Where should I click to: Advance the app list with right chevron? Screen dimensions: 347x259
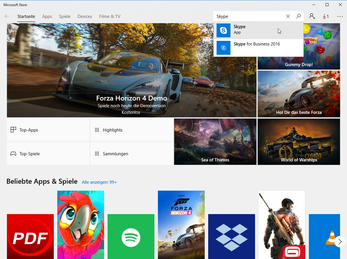coord(340,242)
